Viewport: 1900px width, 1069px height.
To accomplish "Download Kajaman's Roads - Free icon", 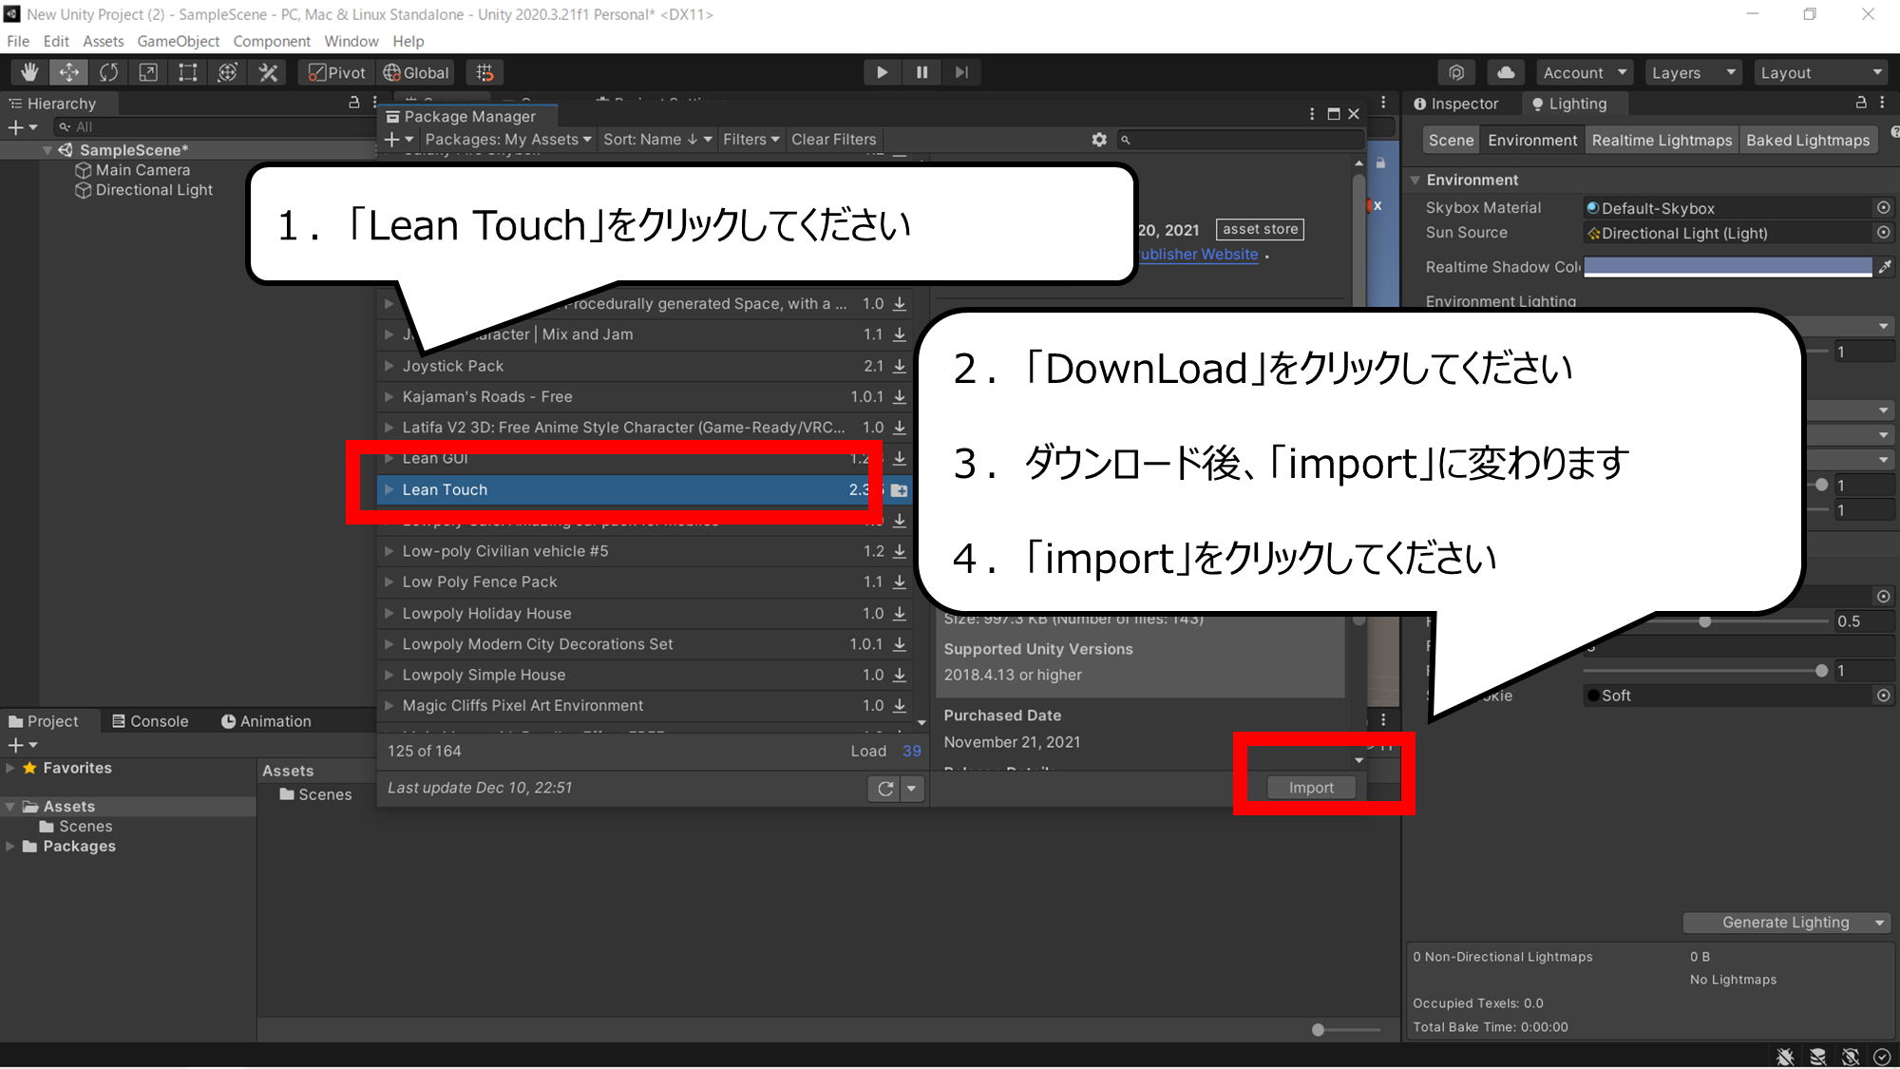I will click(x=900, y=397).
